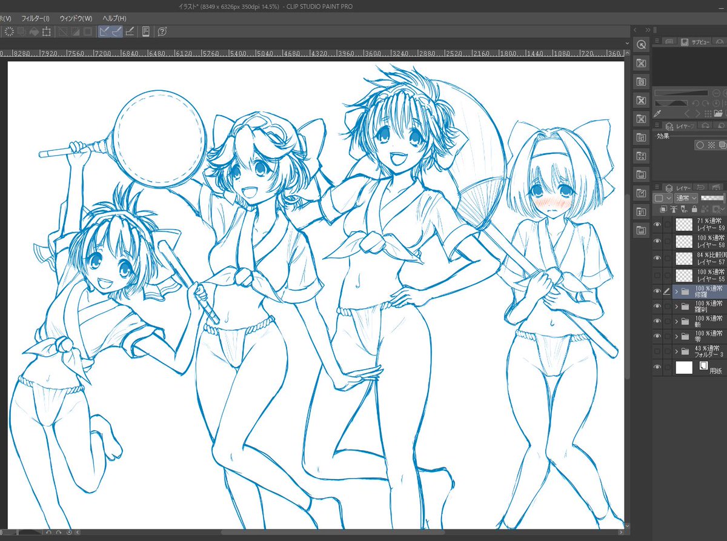
Task: Adjust the layer opacity slider
Action: coord(714,198)
